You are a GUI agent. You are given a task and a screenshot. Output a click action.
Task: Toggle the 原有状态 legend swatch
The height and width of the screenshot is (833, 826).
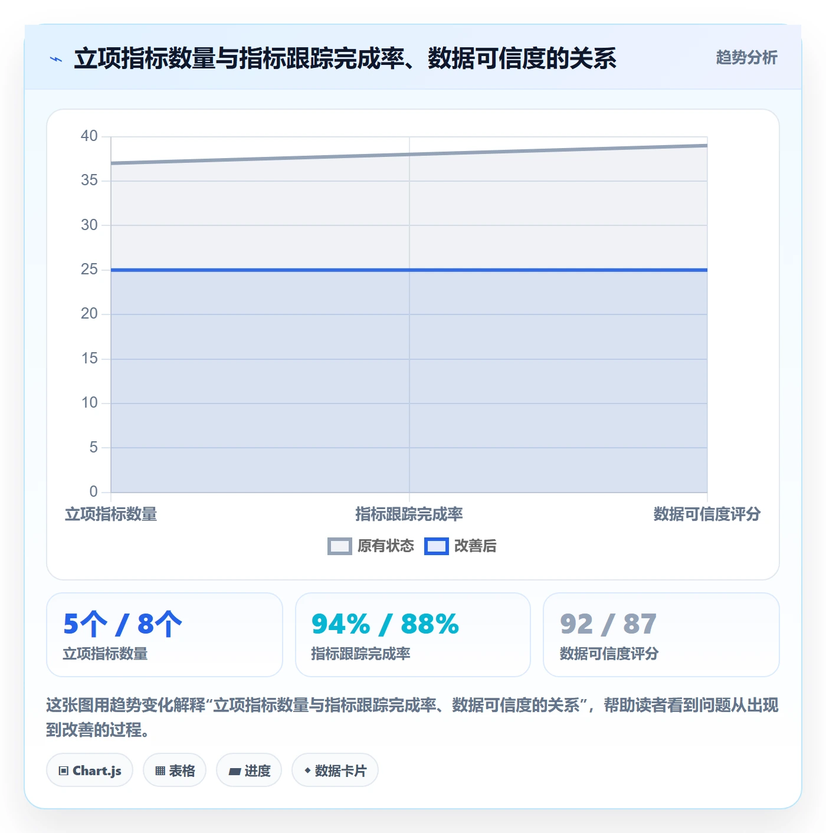pyautogui.click(x=340, y=546)
